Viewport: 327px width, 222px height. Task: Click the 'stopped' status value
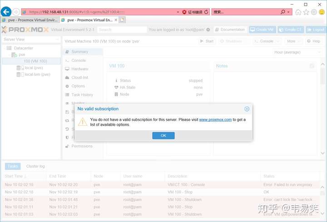[x=195, y=81]
